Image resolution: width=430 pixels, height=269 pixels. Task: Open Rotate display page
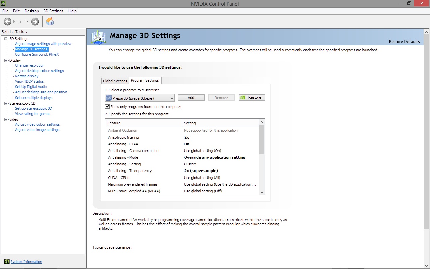point(27,76)
